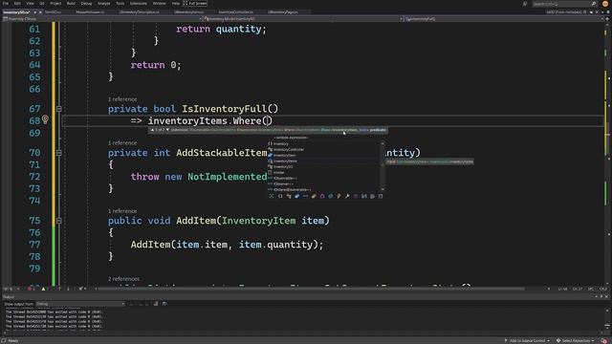
Task: Toggle interfaces filter in IntelliSense filter bar
Action: tap(305, 196)
